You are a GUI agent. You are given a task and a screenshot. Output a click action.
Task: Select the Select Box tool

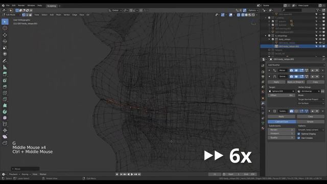point(5,21)
